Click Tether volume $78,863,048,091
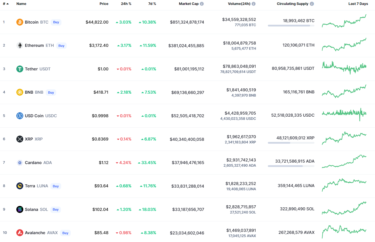Viewport: 375px width, 242px height. click(239, 66)
